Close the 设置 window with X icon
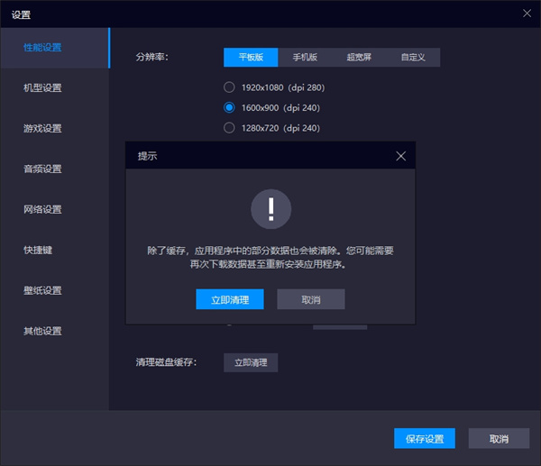This screenshot has height=466, width=541. tap(527, 14)
